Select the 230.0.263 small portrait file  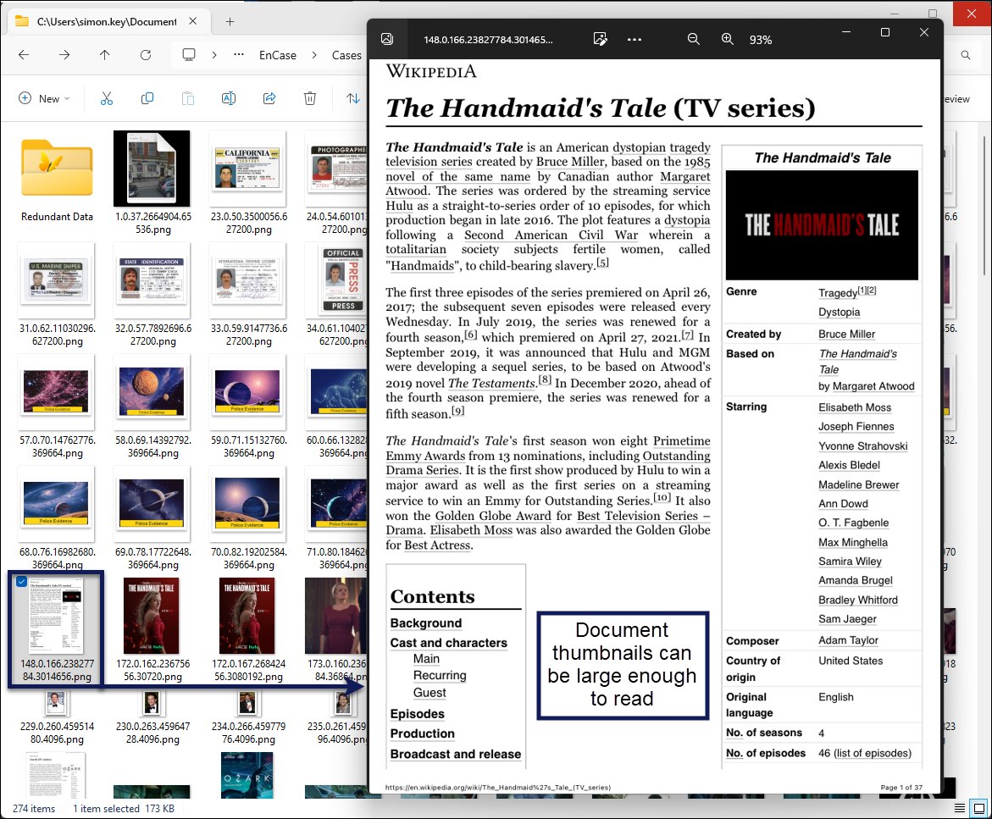(x=151, y=702)
